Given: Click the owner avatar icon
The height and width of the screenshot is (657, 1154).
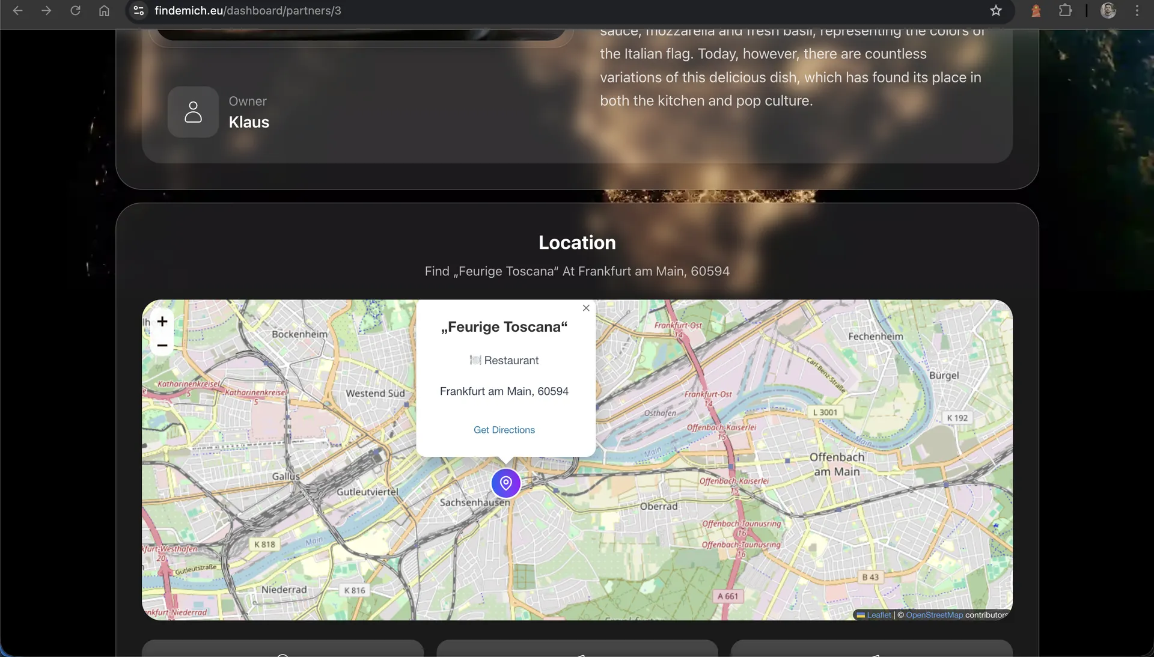Looking at the screenshot, I should [193, 112].
